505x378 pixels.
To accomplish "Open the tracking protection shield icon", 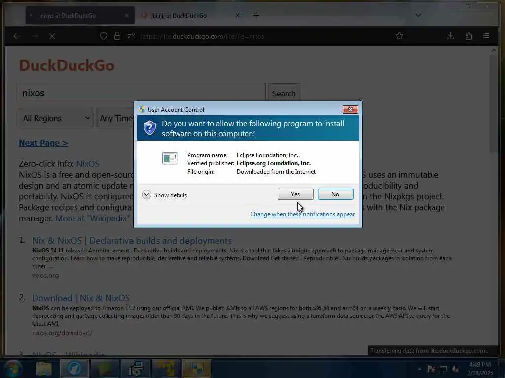I will coord(104,36).
